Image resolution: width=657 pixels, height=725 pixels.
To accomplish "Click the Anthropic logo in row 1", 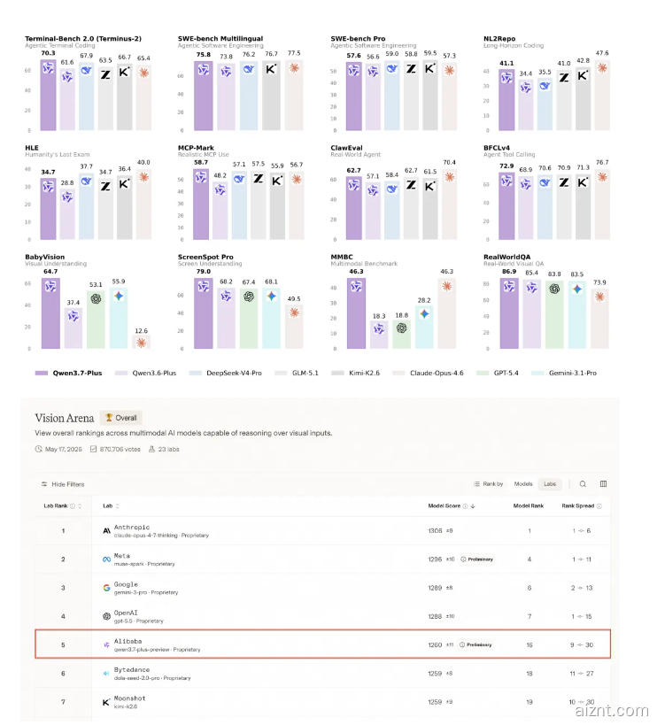I will [x=106, y=531].
